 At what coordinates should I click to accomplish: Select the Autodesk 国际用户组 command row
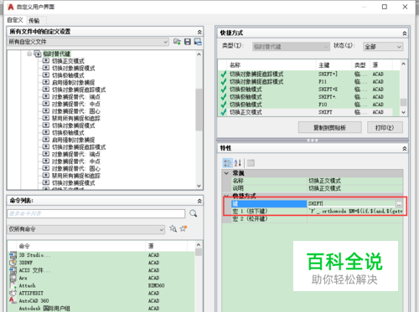(x=102, y=309)
